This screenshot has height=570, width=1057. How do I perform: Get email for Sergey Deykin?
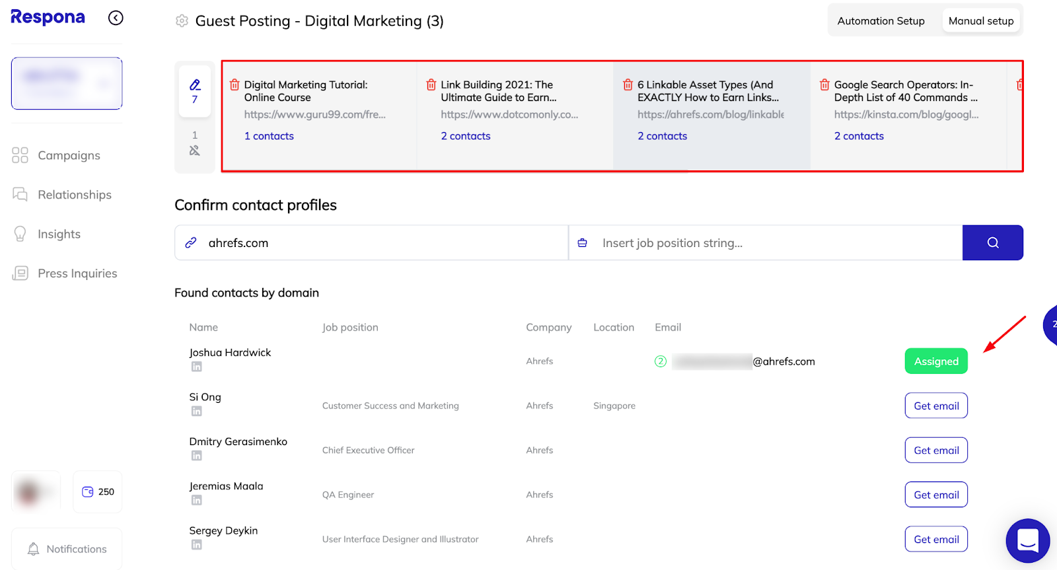click(x=936, y=539)
